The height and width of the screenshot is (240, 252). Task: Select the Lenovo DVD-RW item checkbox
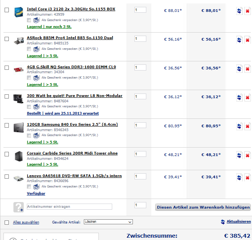(x=7, y=177)
